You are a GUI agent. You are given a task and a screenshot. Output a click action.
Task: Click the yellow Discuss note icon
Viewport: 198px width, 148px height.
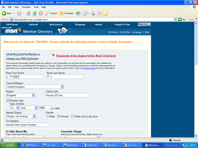pos(105,13)
